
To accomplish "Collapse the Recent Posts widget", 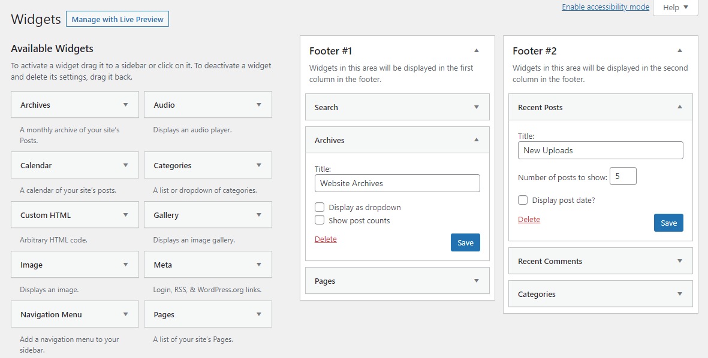I will [679, 107].
